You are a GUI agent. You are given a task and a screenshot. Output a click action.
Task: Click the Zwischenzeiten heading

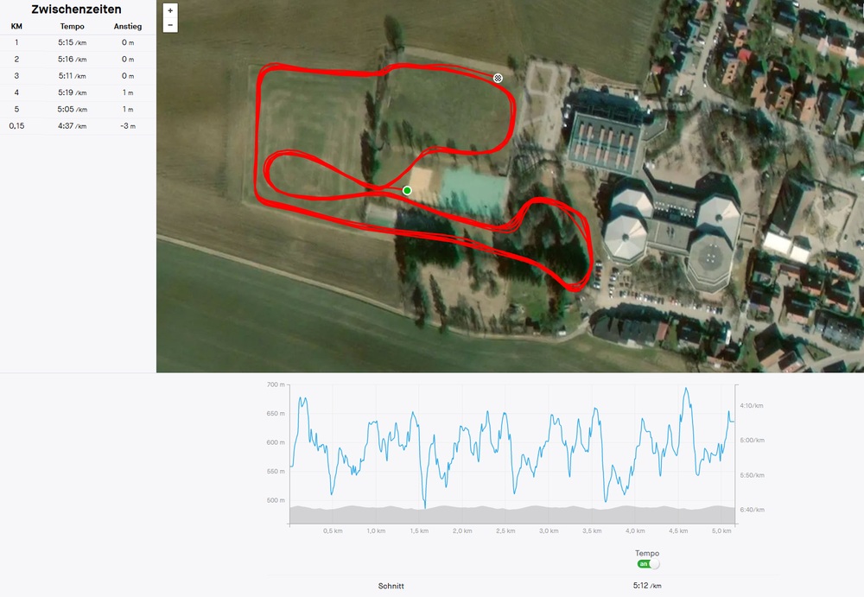(x=76, y=10)
